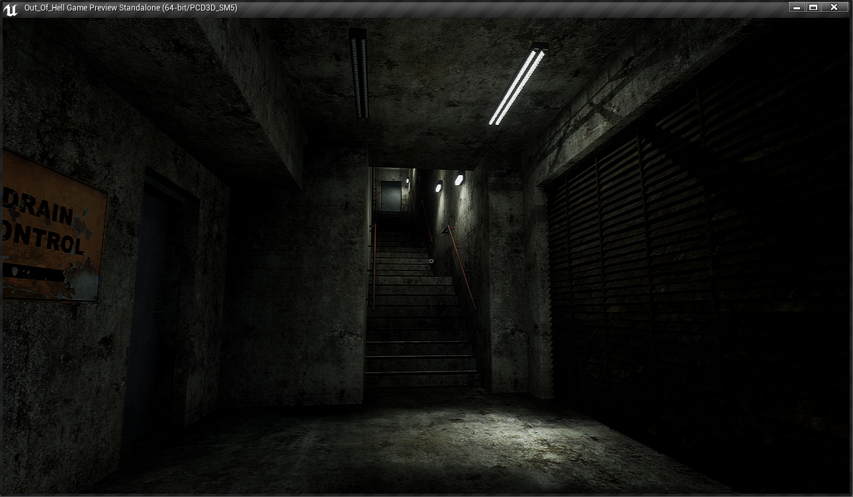Close the Out_Of_Hell game preview window

click(834, 7)
